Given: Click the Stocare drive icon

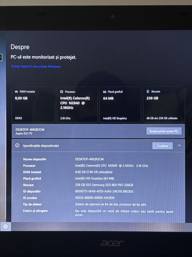Looking at the screenshot, I should click(148, 91).
